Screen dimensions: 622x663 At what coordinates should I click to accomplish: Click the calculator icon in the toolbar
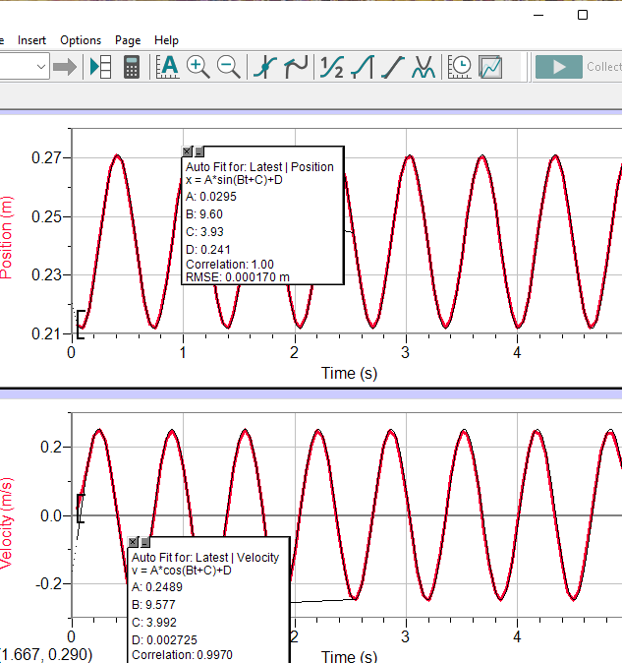point(131,67)
